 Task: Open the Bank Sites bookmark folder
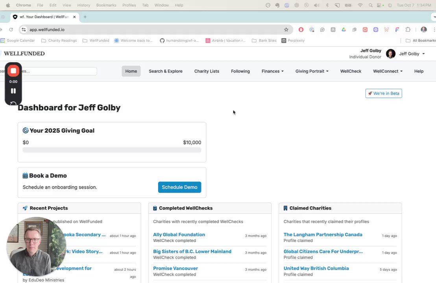[x=264, y=40]
